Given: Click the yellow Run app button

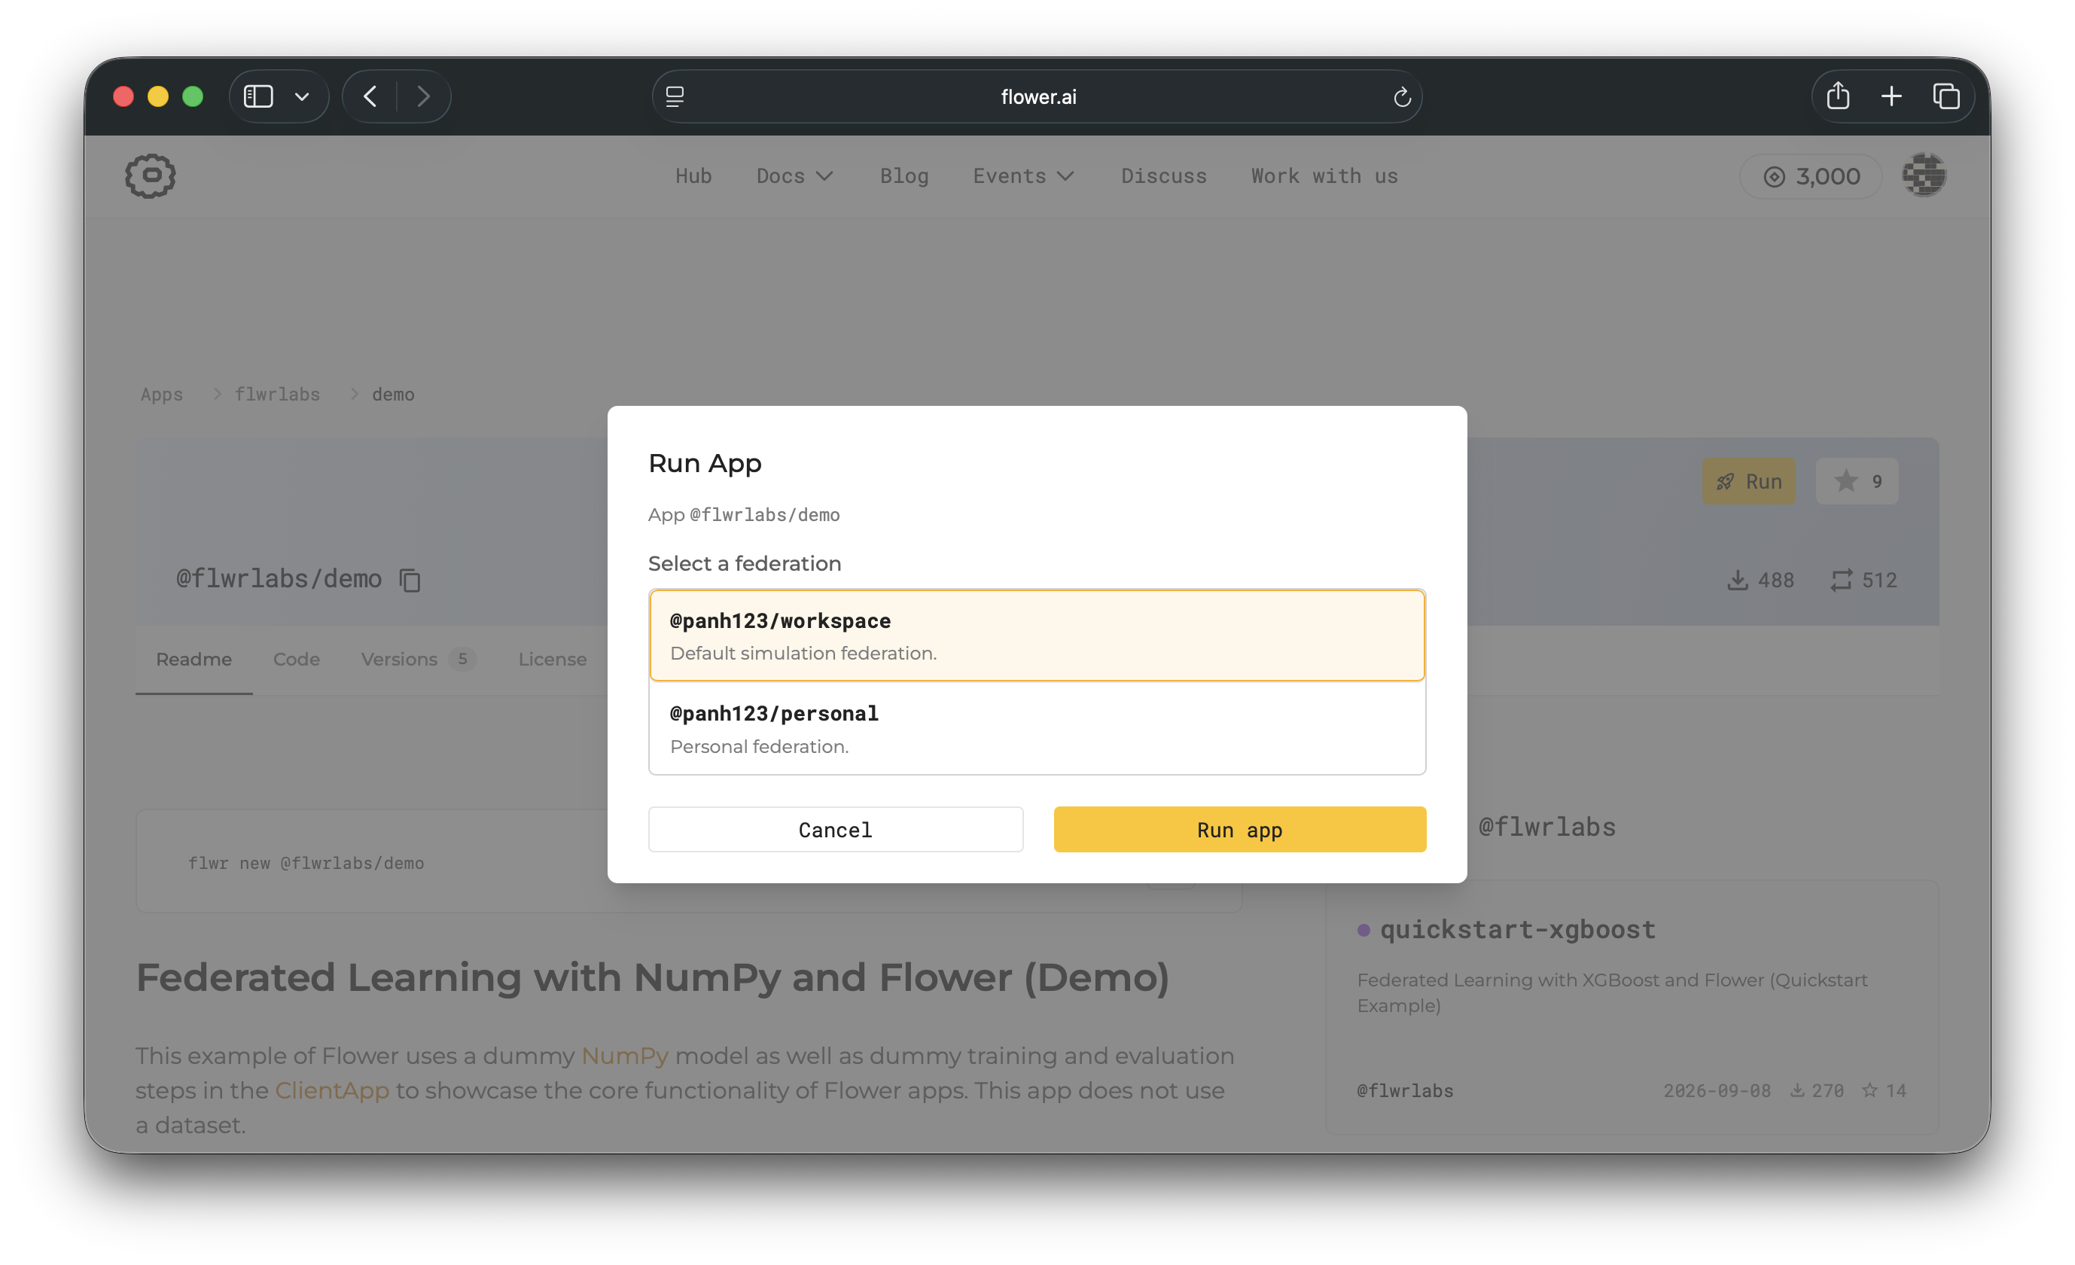Looking at the screenshot, I should click(x=1239, y=830).
